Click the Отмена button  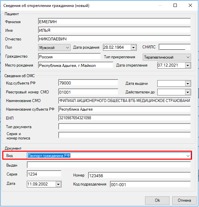(x=184, y=200)
